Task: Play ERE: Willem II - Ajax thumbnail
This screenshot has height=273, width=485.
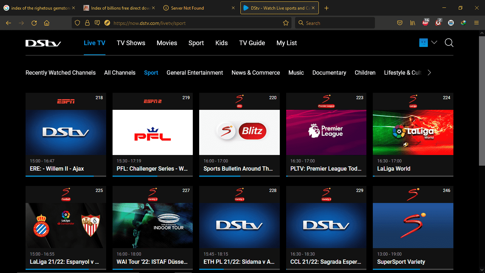Action: coord(66,132)
